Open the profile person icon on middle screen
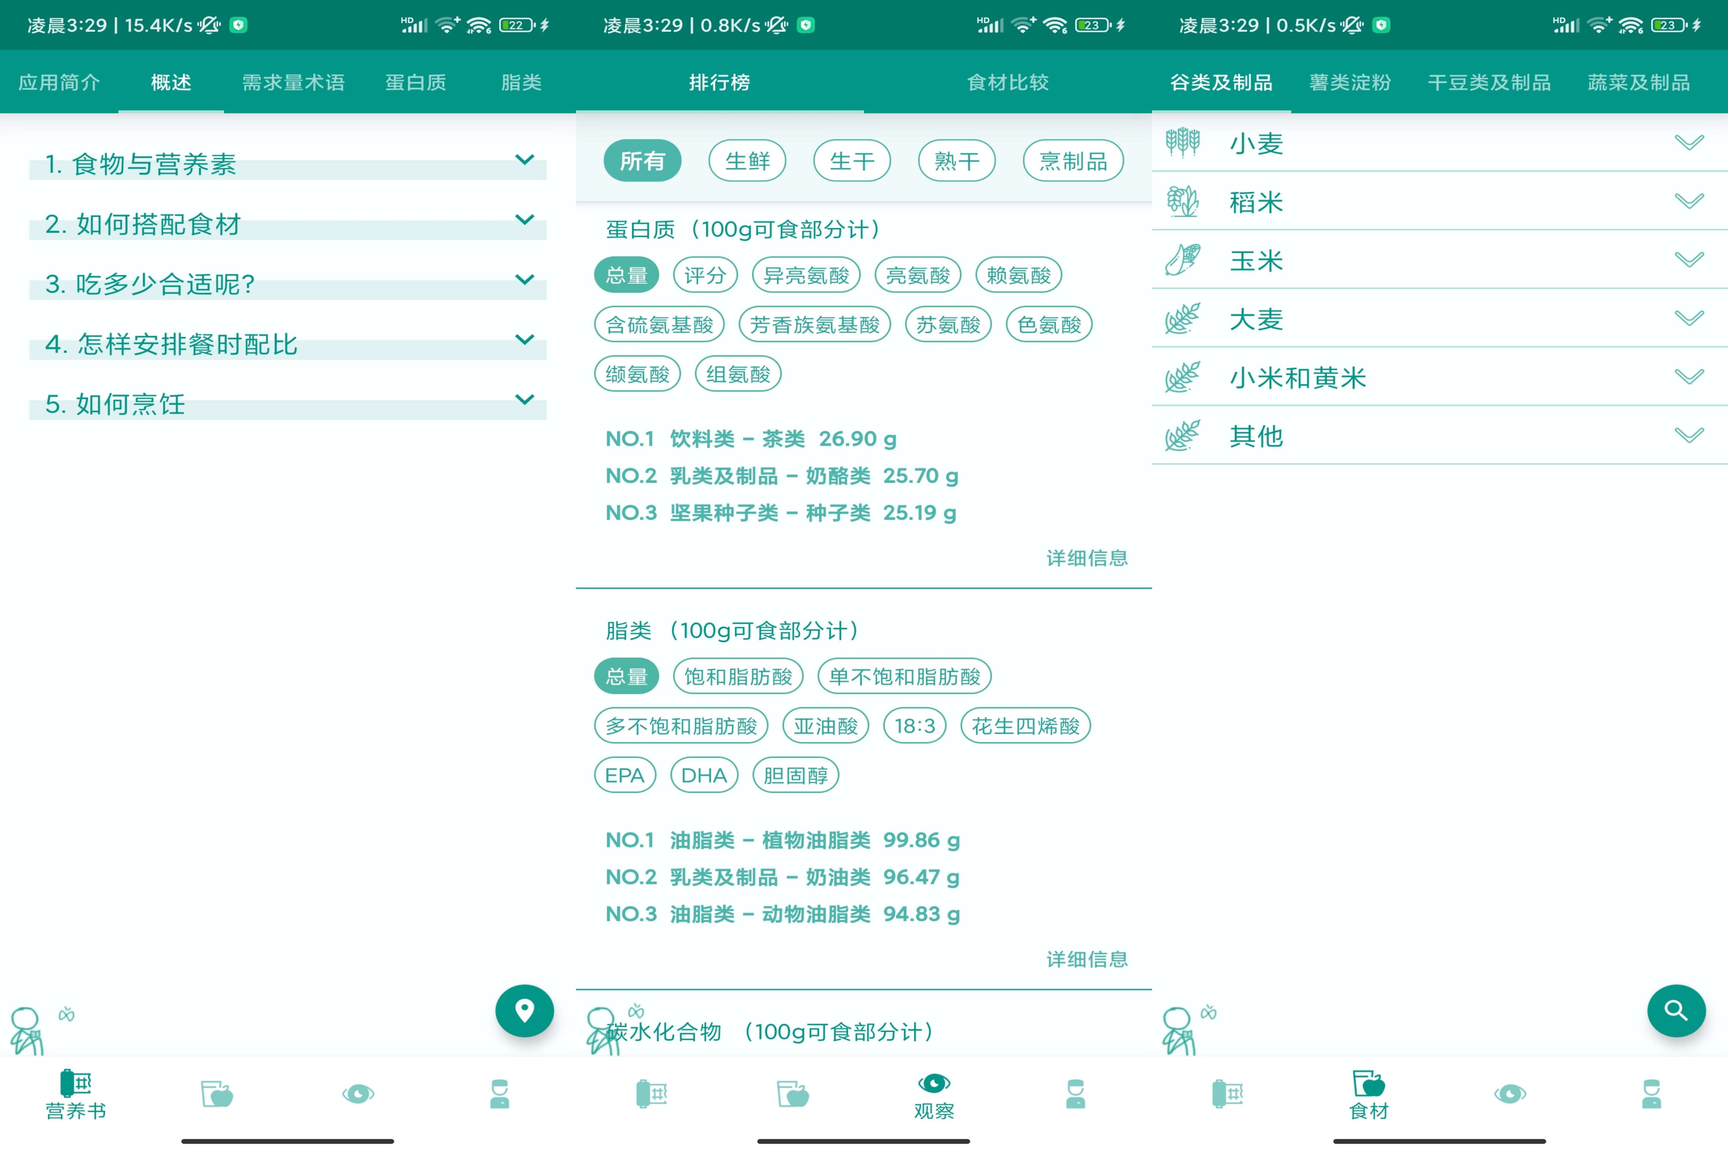Screen dimensions: 1728x1152 point(1075,1094)
